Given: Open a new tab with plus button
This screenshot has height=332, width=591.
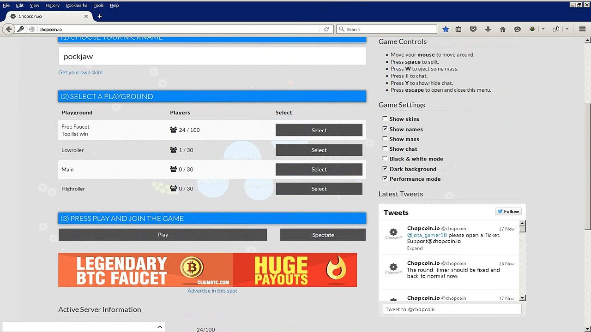Looking at the screenshot, I should [99, 16].
